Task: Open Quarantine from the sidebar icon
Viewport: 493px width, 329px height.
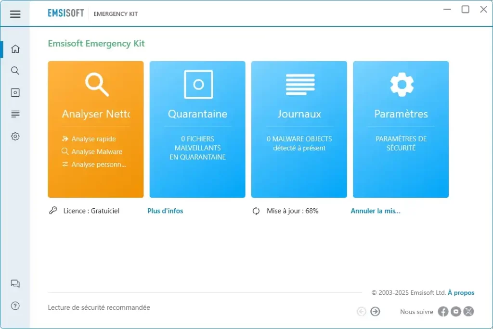Action: coord(15,92)
